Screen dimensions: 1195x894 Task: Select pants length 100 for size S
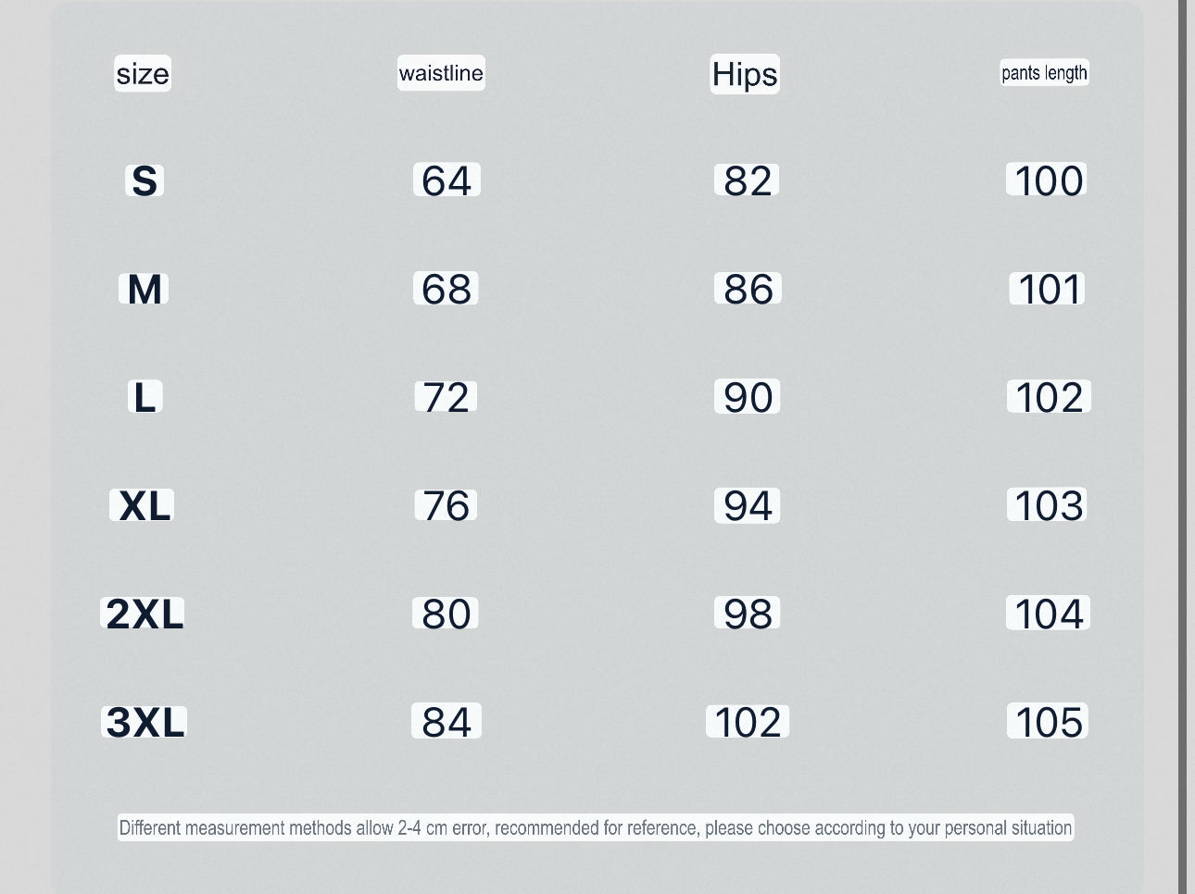(1049, 180)
